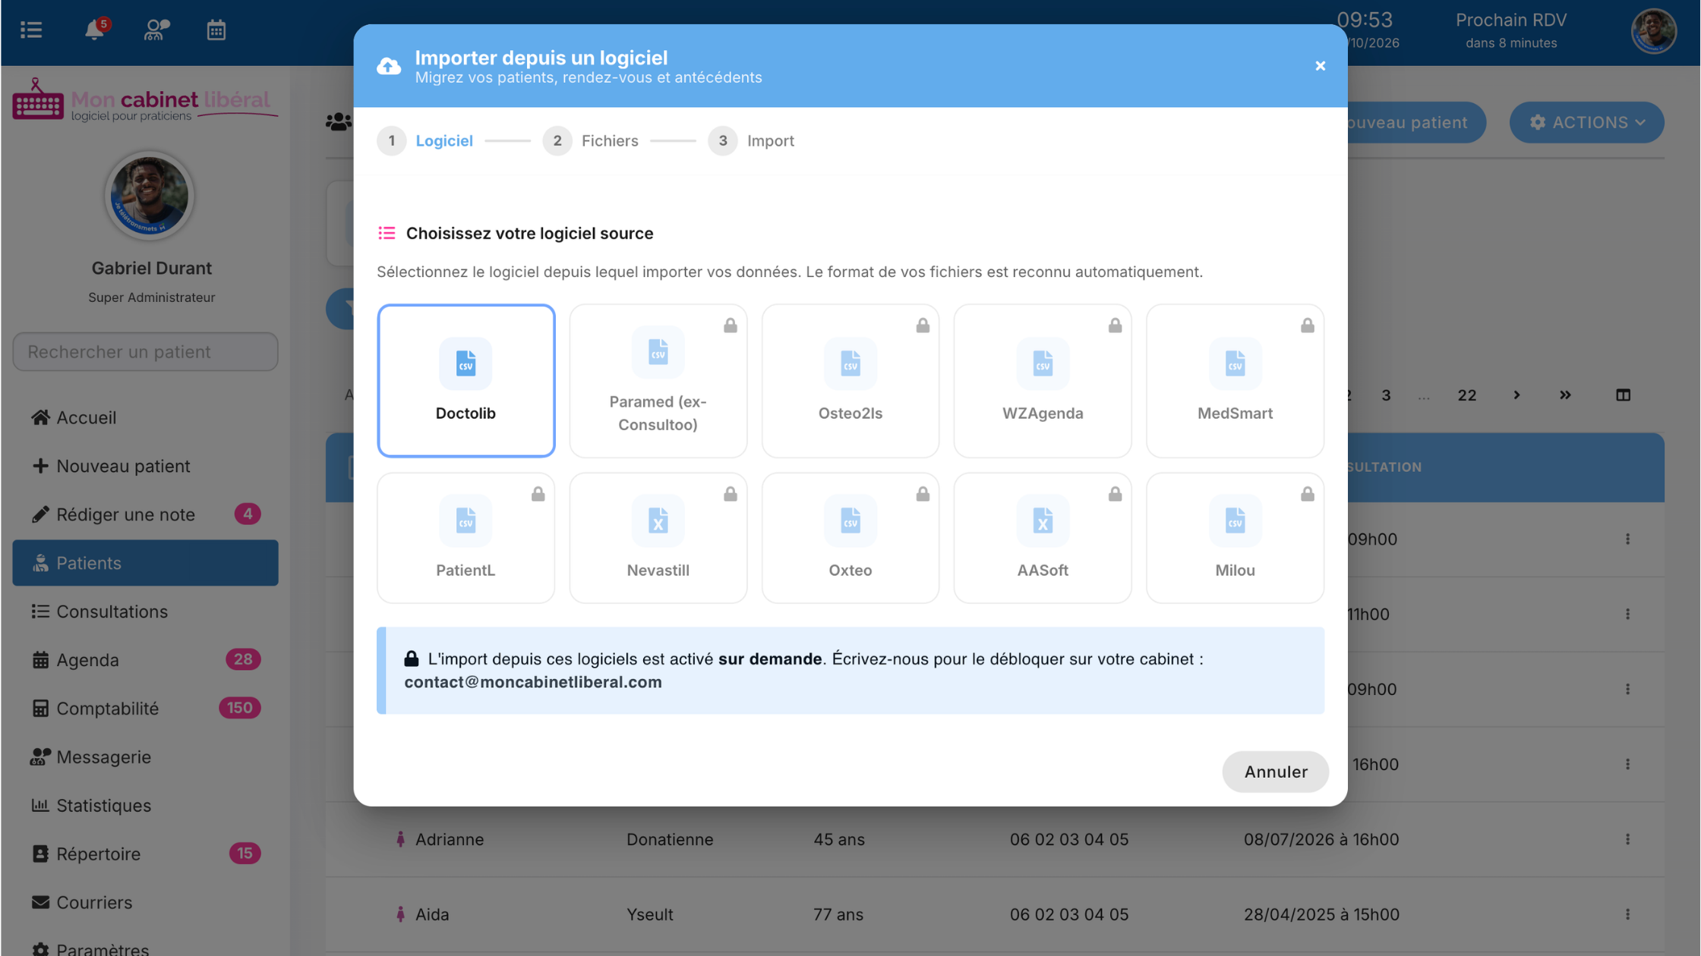Choose the Milou software card
Viewport: 1701px width, 956px height.
(1235, 538)
